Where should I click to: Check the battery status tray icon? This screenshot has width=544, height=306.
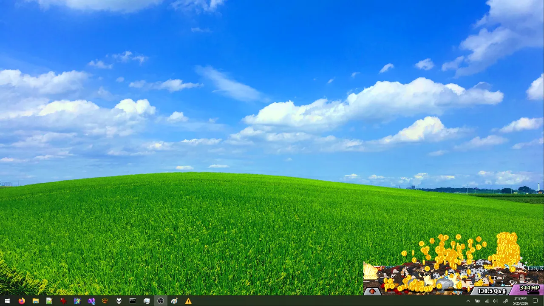477,301
